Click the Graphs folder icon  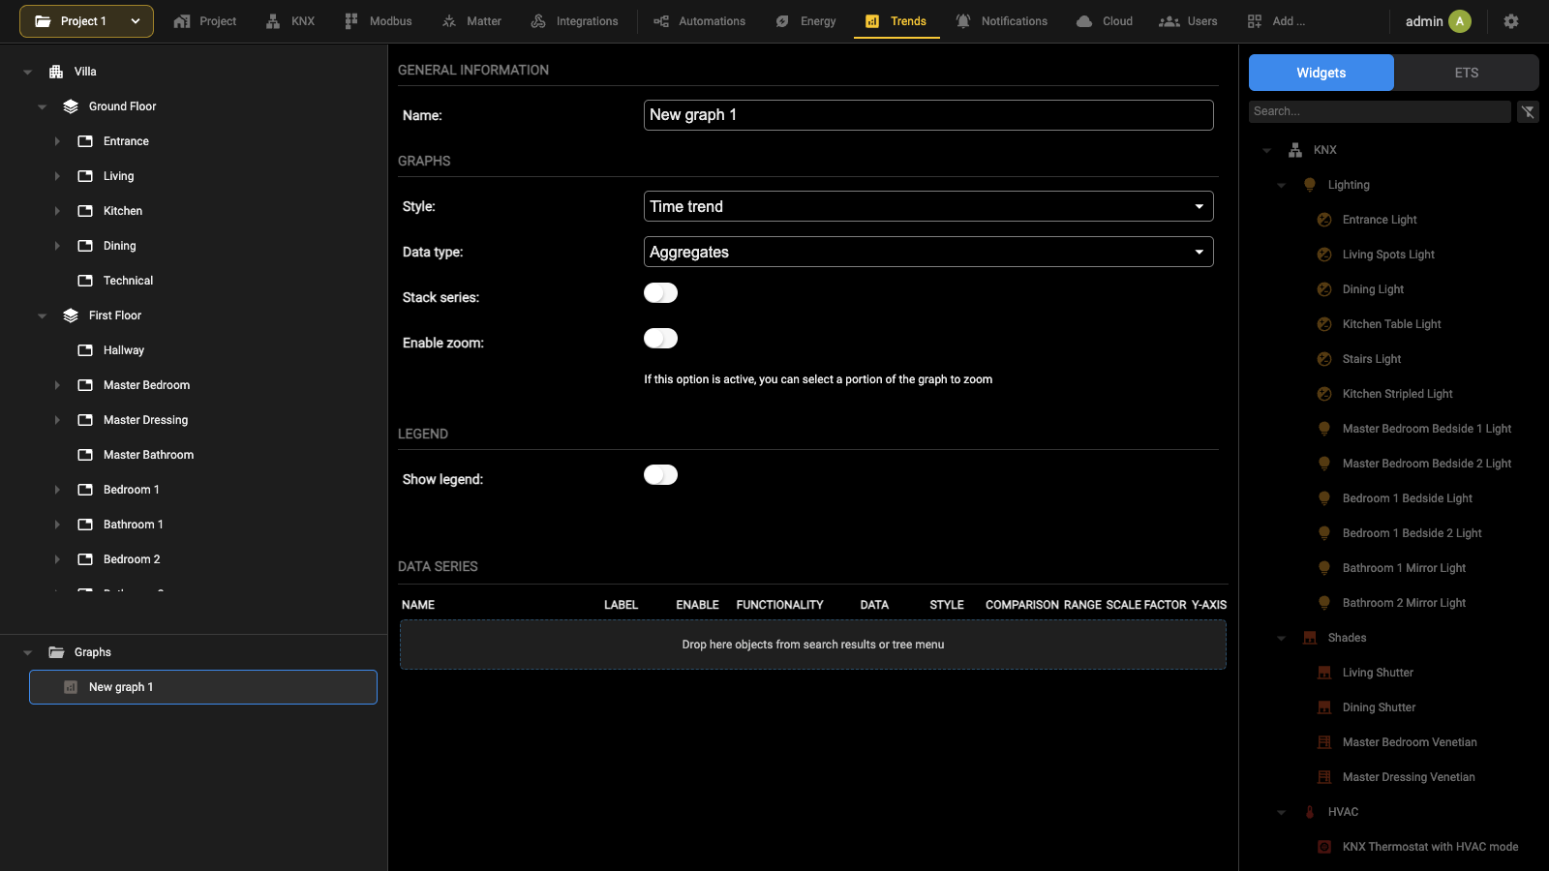pyautogui.click(x=56, y=652)
